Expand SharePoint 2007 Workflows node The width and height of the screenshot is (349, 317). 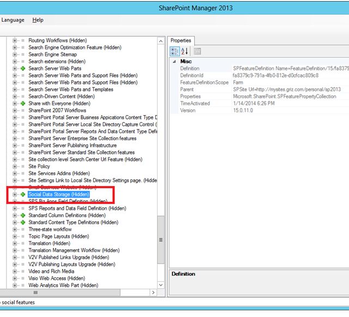15,111
